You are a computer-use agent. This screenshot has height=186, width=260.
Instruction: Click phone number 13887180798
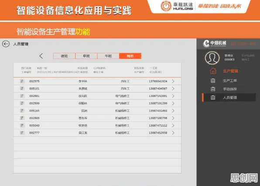tap(158, 118)
